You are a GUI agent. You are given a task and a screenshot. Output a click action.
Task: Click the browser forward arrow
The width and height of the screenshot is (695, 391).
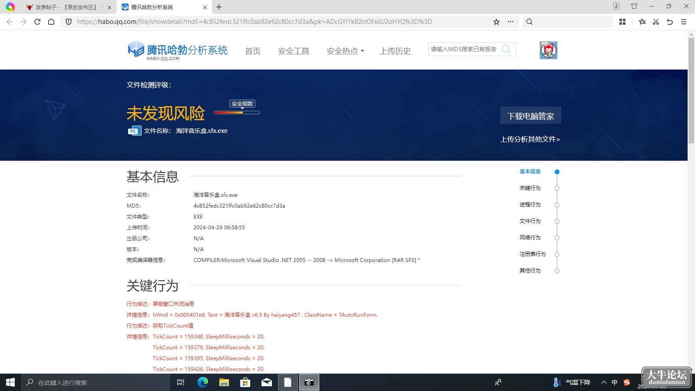[x=23, y=22]
